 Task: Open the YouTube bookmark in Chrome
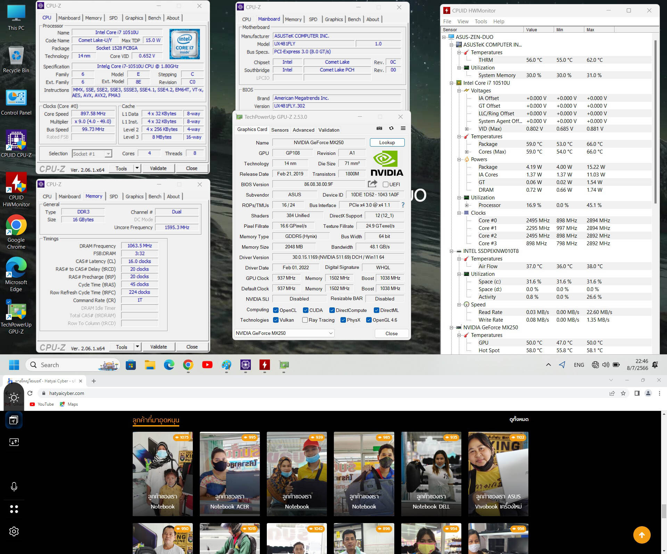[42, 404]
